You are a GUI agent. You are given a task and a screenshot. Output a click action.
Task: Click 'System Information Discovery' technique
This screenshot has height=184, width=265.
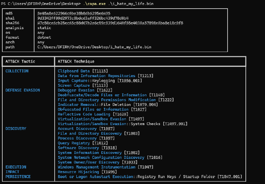pos(90,153)
